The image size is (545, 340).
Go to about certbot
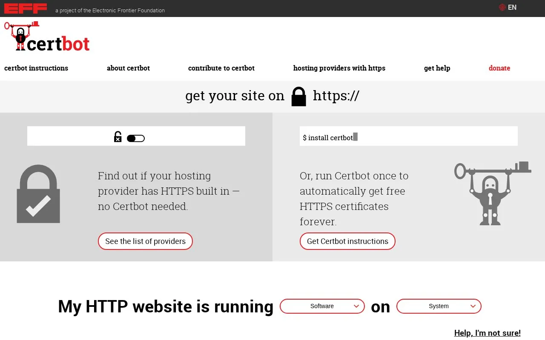pyautogui.click(x=128, y=68)
